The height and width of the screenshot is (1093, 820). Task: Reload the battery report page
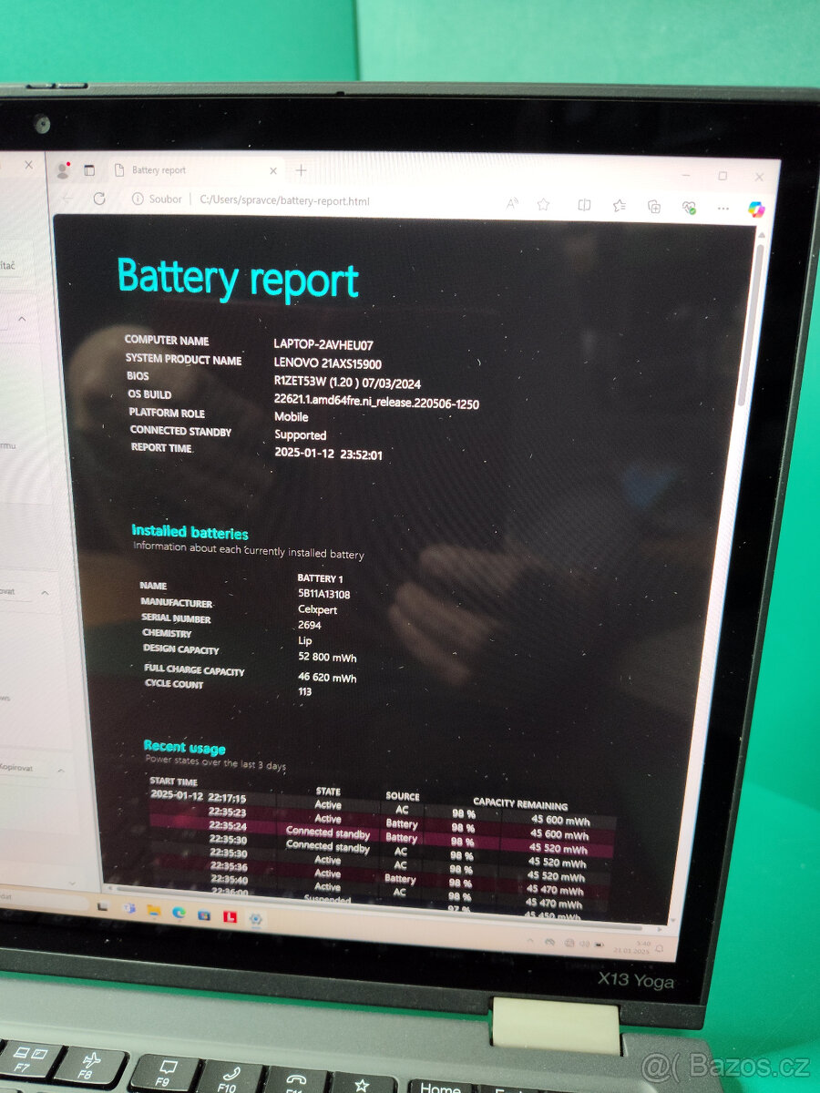98,199
